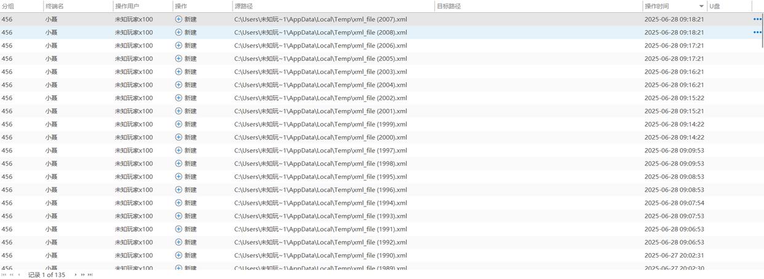Click group 456 in xml_file (1992) row
Screen dimensions: 764x279
[x=7, y=242]
